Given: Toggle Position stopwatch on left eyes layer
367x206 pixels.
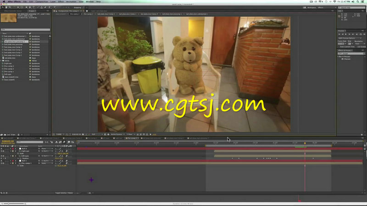Looking at the screenshot, I should (x=18, y=158).
